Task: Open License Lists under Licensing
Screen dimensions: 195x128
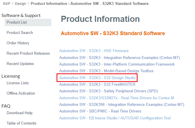Action: pyautogui.click(x=18, y=83)
